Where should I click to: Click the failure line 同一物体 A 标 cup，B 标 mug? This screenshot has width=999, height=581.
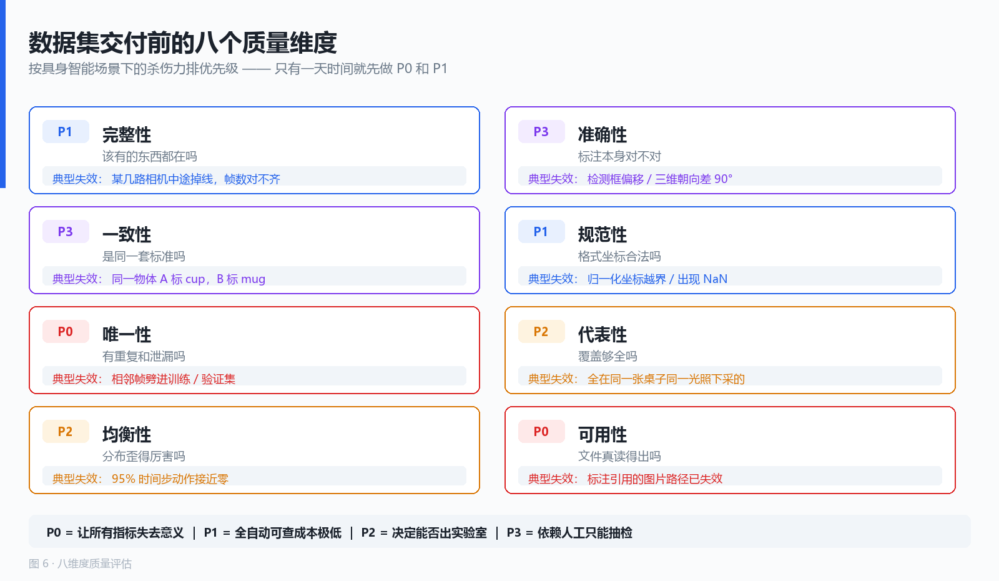coord(189,279)
